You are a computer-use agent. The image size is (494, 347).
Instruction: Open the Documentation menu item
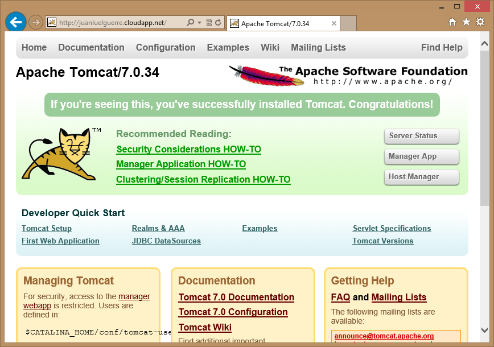coord(91,48)
